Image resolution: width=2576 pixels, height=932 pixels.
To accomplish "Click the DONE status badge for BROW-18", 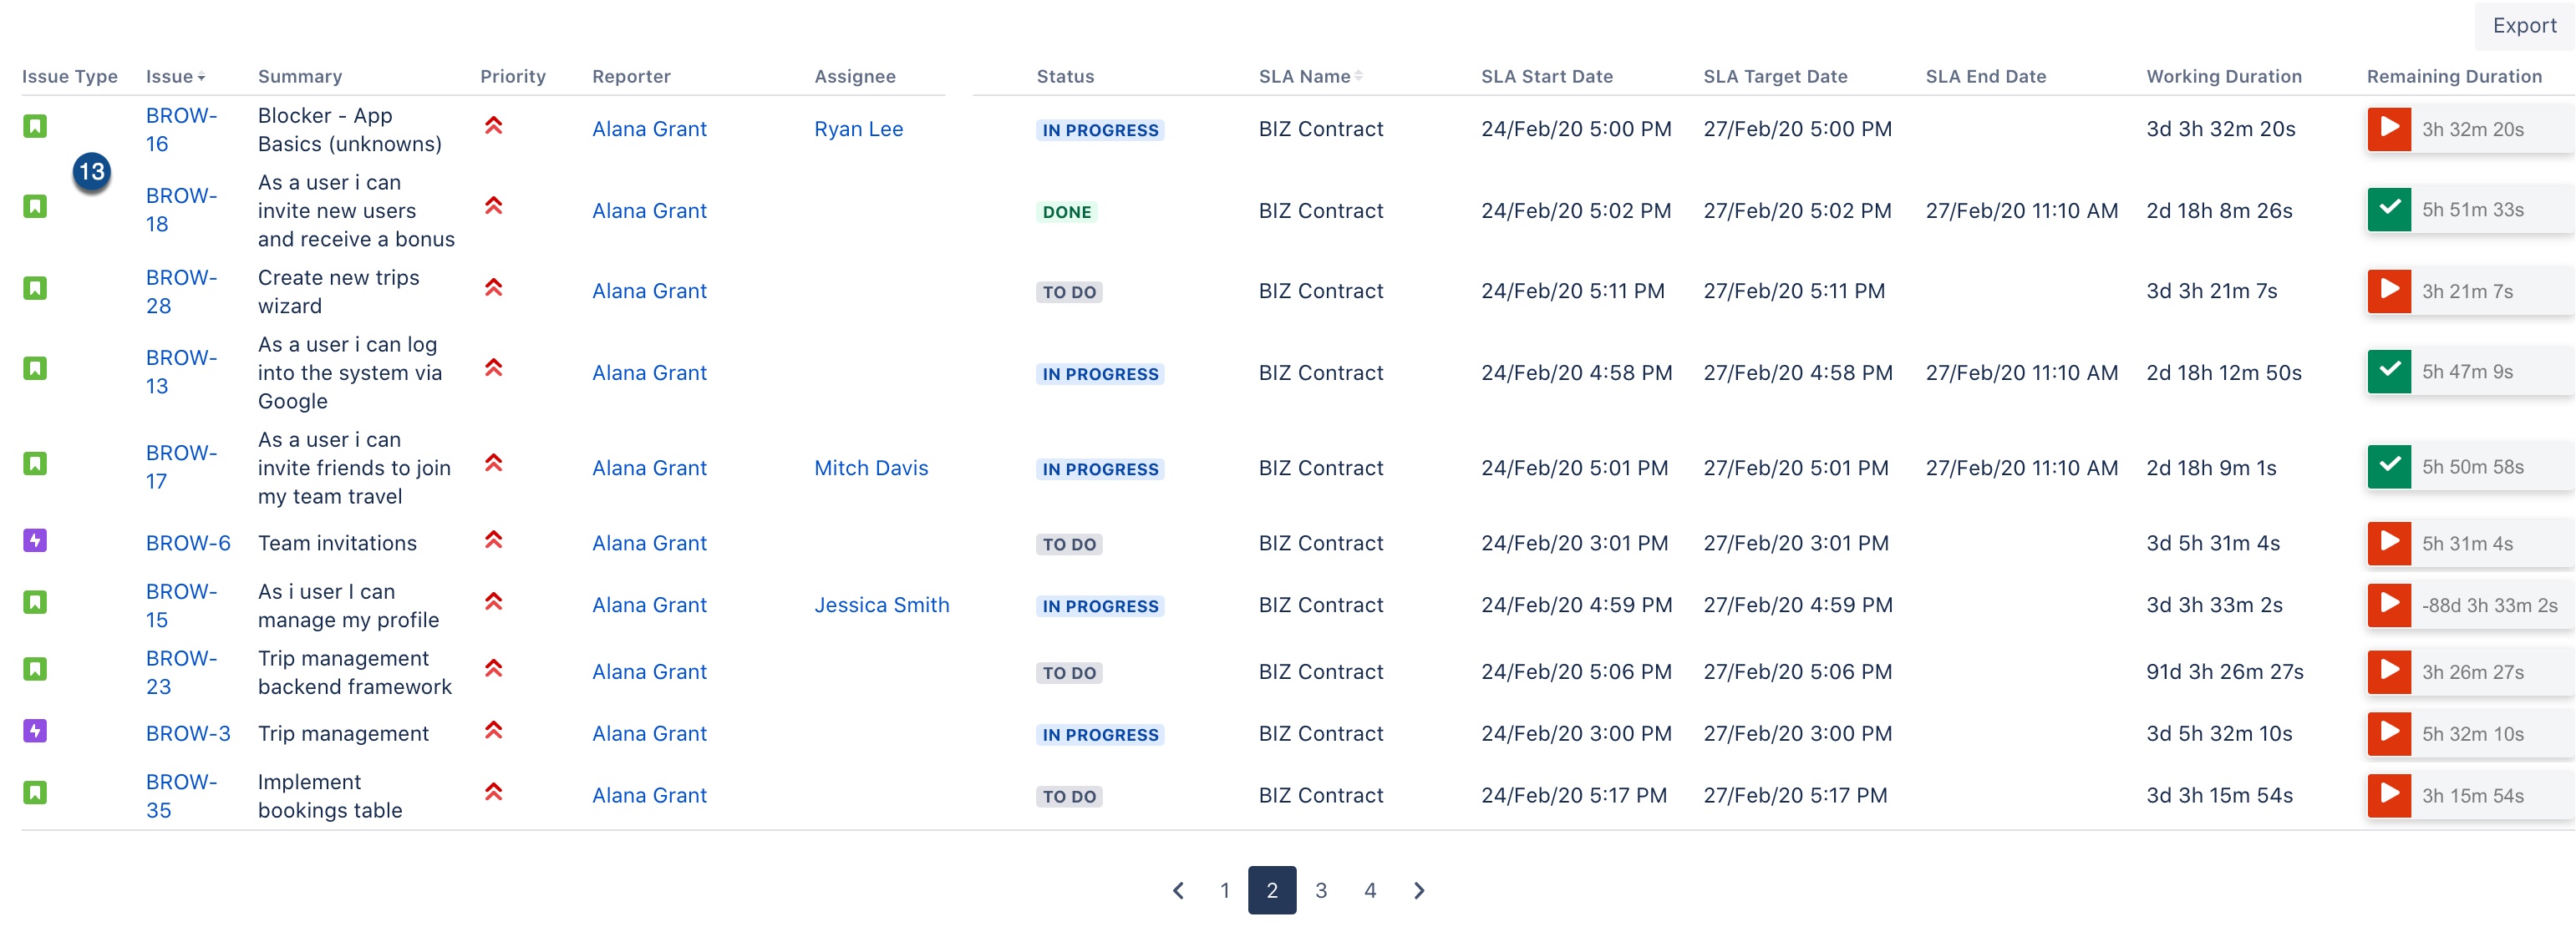I will tap(1067, 212).
